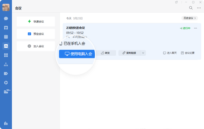The height and width of the screenshot is (129, 204).
Task: Open the meeting card's ellipsis menu
Action: pyautogui.click(x=196, y=28)
